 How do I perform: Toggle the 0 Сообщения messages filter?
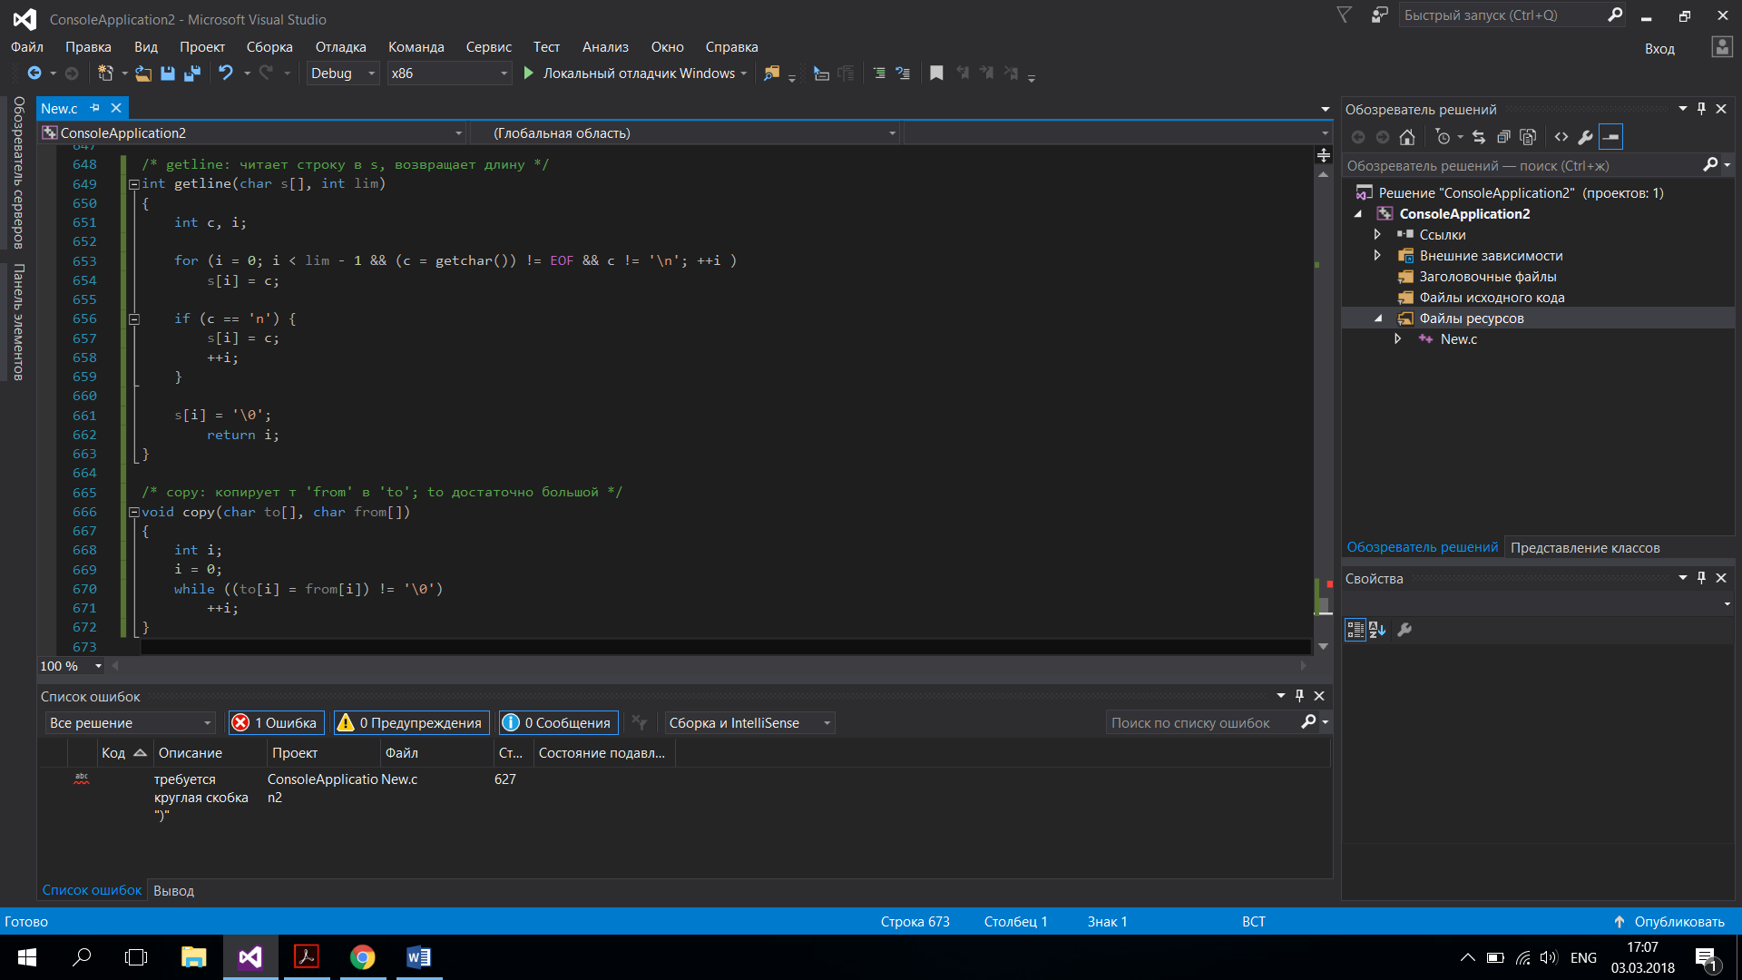559,722
